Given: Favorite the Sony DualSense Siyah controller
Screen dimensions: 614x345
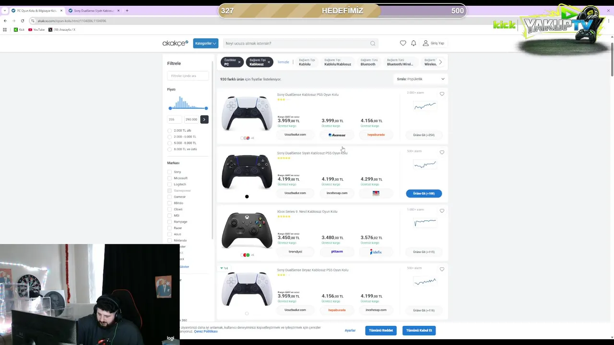Looking at the screenshot, I should point(442,152).
